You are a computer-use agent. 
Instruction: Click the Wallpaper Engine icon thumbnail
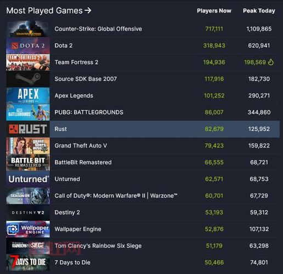[x=28, y=229]
